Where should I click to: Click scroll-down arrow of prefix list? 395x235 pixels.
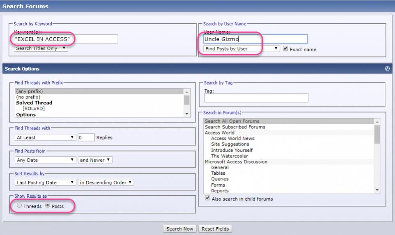tap(187, 114)
